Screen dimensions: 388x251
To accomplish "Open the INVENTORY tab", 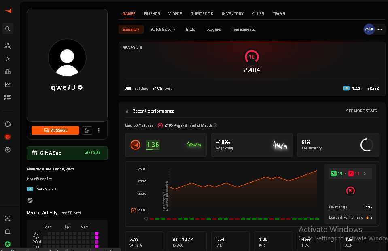I will pyautogui.click(x=233, y=14).
